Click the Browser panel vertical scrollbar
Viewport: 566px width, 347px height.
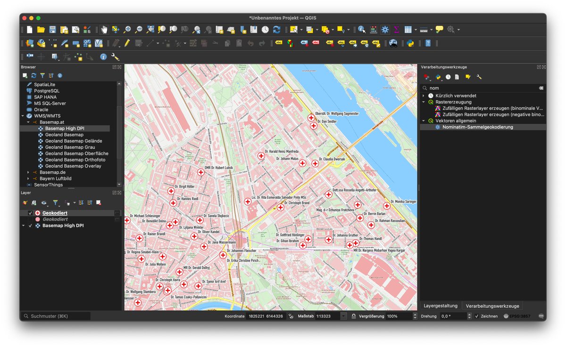[x=119, y=132]
